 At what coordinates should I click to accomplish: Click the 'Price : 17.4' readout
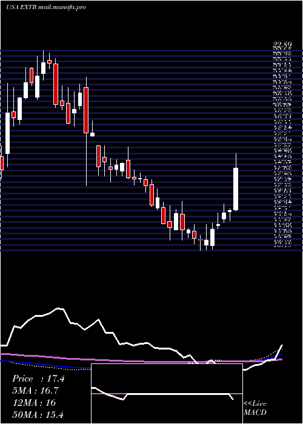coord(38,379)
